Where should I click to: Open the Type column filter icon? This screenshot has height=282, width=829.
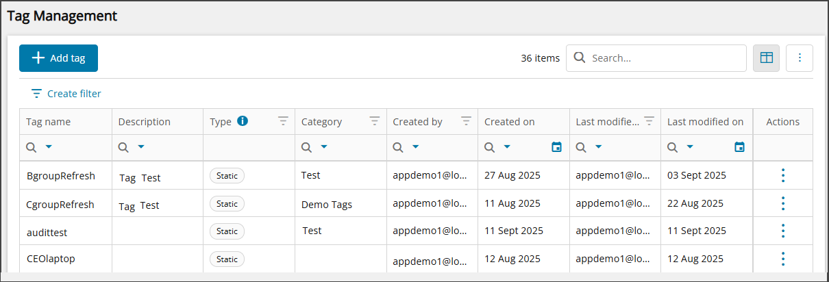(283, 121)
